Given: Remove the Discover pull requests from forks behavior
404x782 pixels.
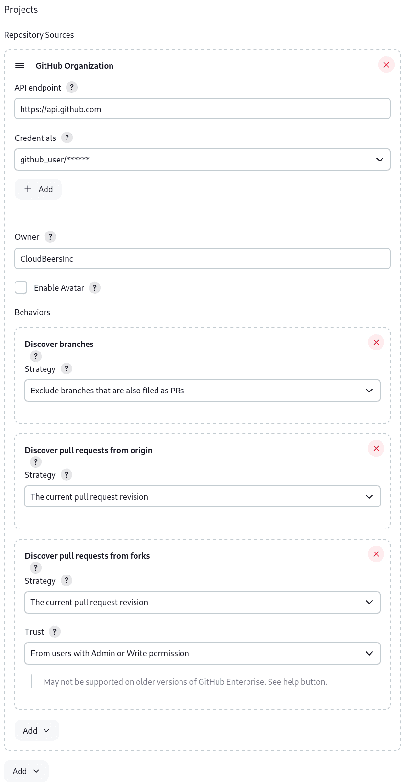Looking at the screenshot, I should pos(376,554).
